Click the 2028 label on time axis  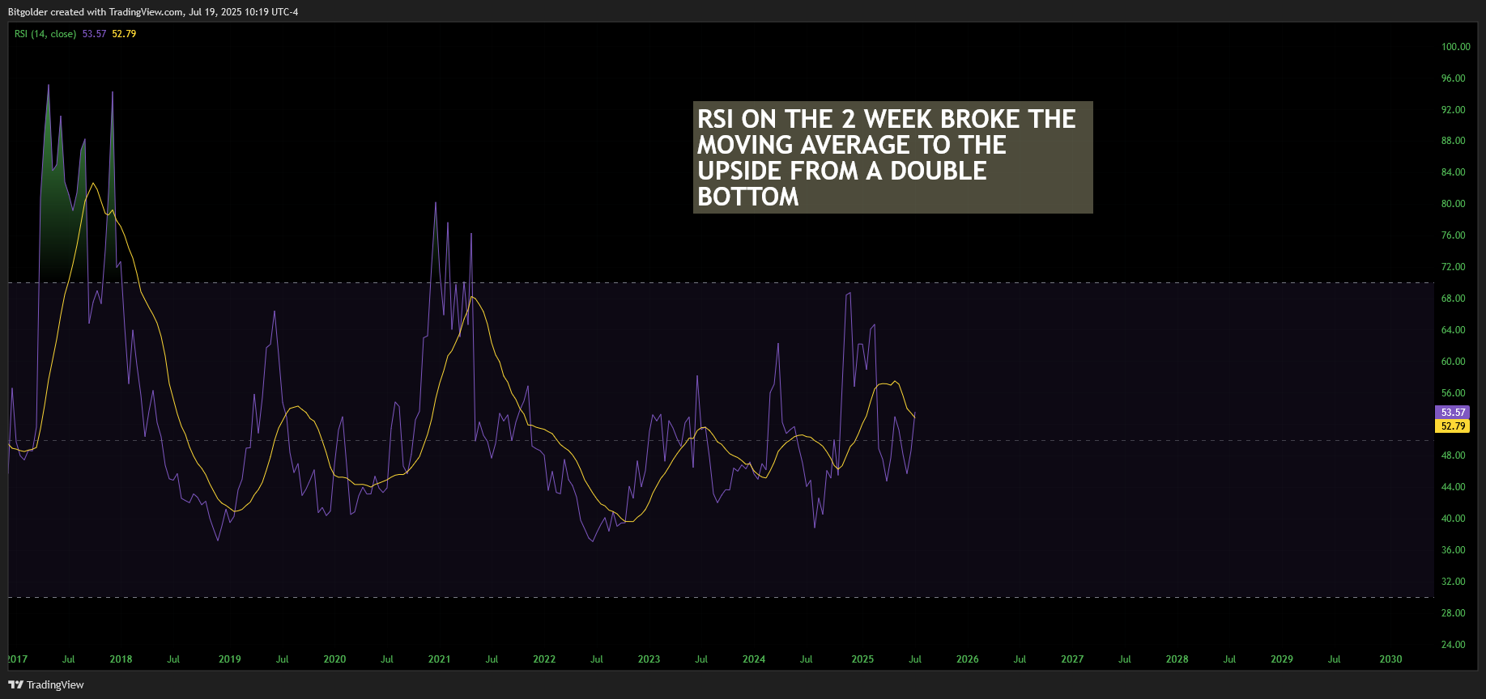(x=1177, y=659)
